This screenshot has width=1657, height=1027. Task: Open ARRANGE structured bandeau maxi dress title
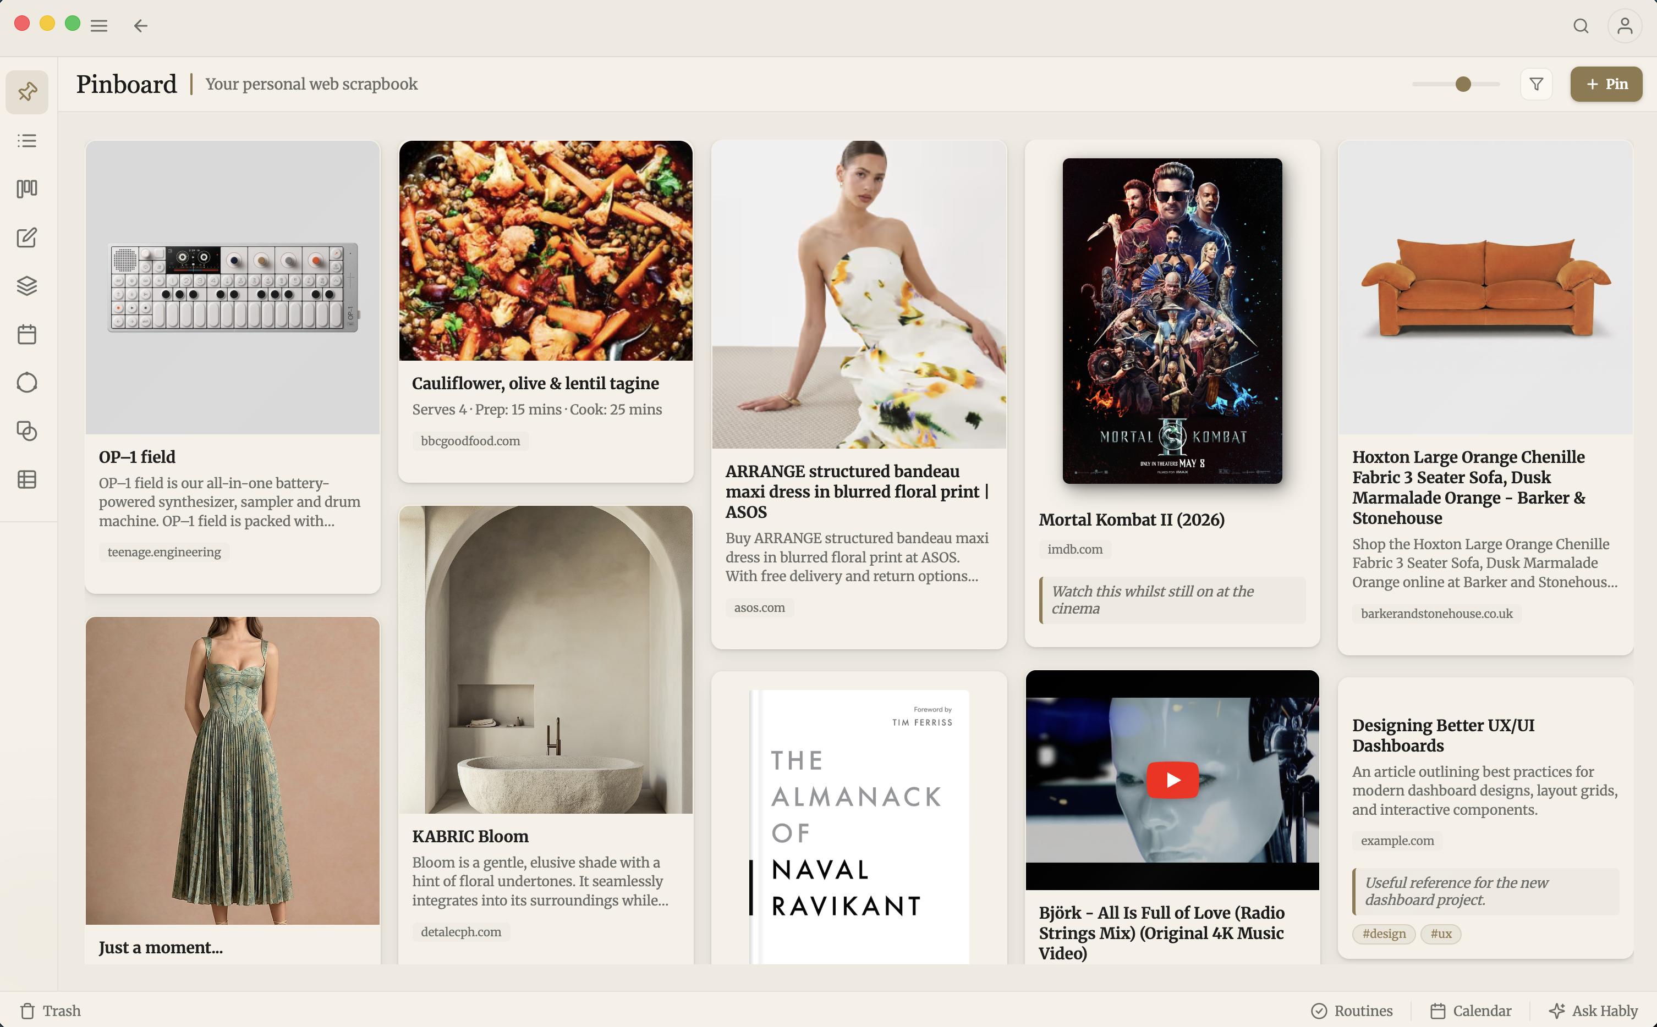point(857,492)
